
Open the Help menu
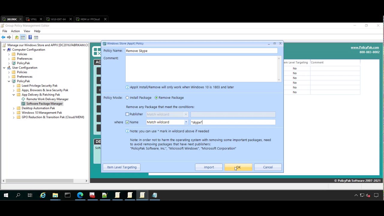pos(37,31)
